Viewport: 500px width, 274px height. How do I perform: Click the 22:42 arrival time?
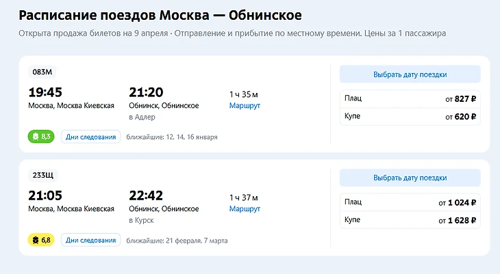[x=146, y=195]
